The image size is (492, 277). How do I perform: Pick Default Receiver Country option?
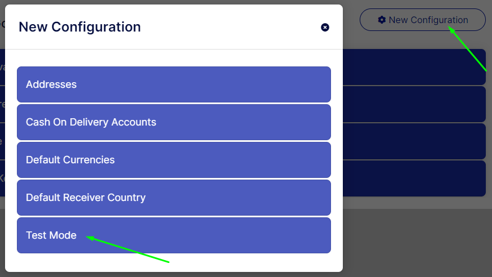[x=174, y=197]
